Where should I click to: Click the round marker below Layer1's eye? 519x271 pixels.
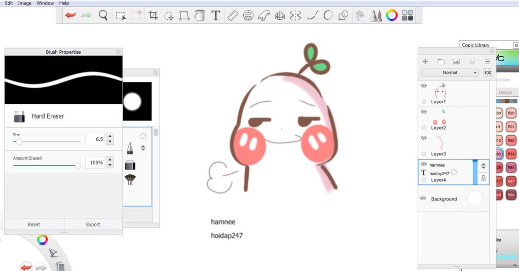pyautogui.click(x=424, y=102)
